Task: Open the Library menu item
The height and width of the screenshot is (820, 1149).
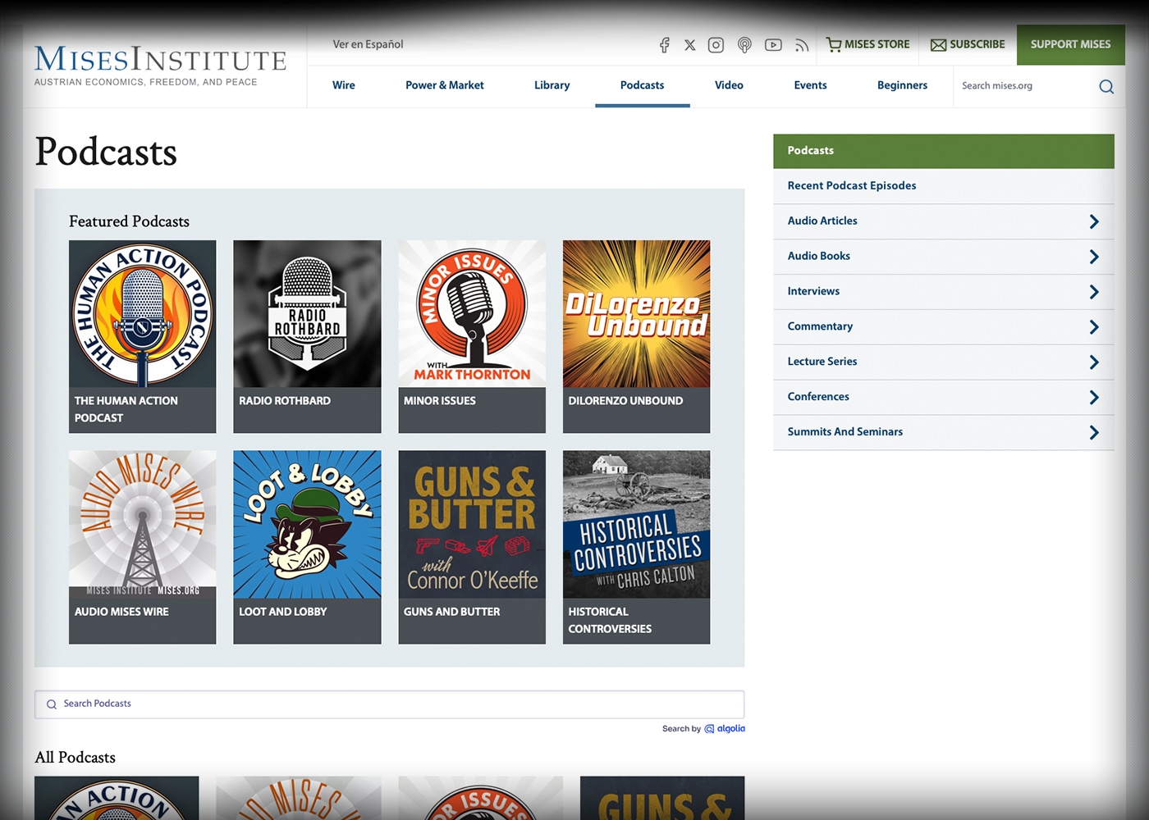Action: (x=552, y=85)
